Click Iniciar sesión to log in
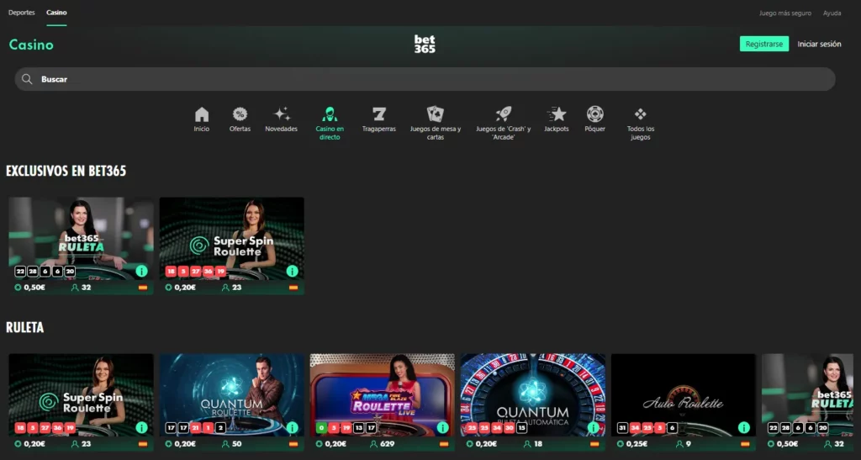This screenshot has height=460, width=861. [819, 44]
